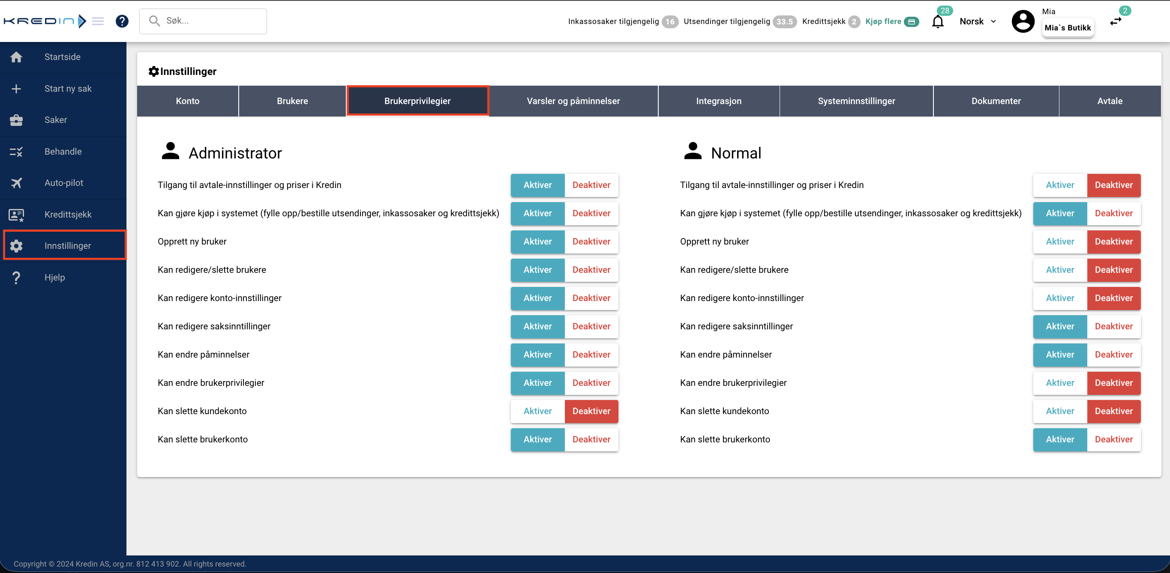Open the Varsler og påminnelser tab
This screenshot has height=573, width=1170.
(573, 101)
